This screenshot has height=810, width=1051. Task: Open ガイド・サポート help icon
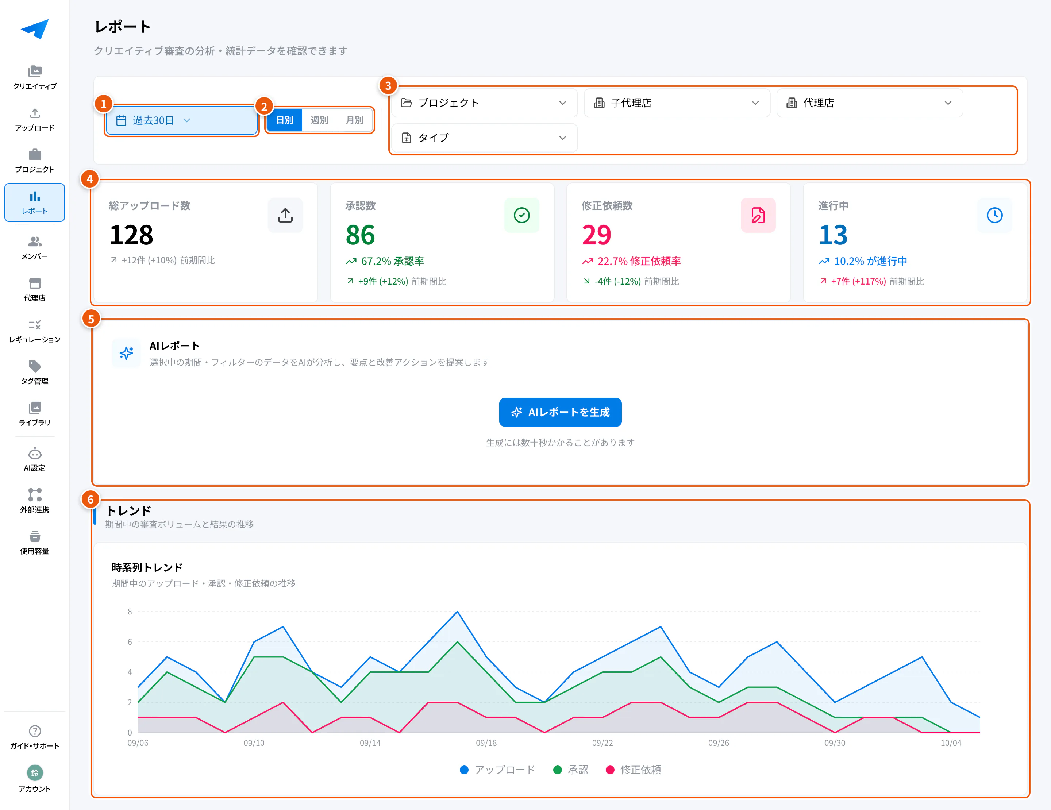pyautogui.click(x=35, y=731)
